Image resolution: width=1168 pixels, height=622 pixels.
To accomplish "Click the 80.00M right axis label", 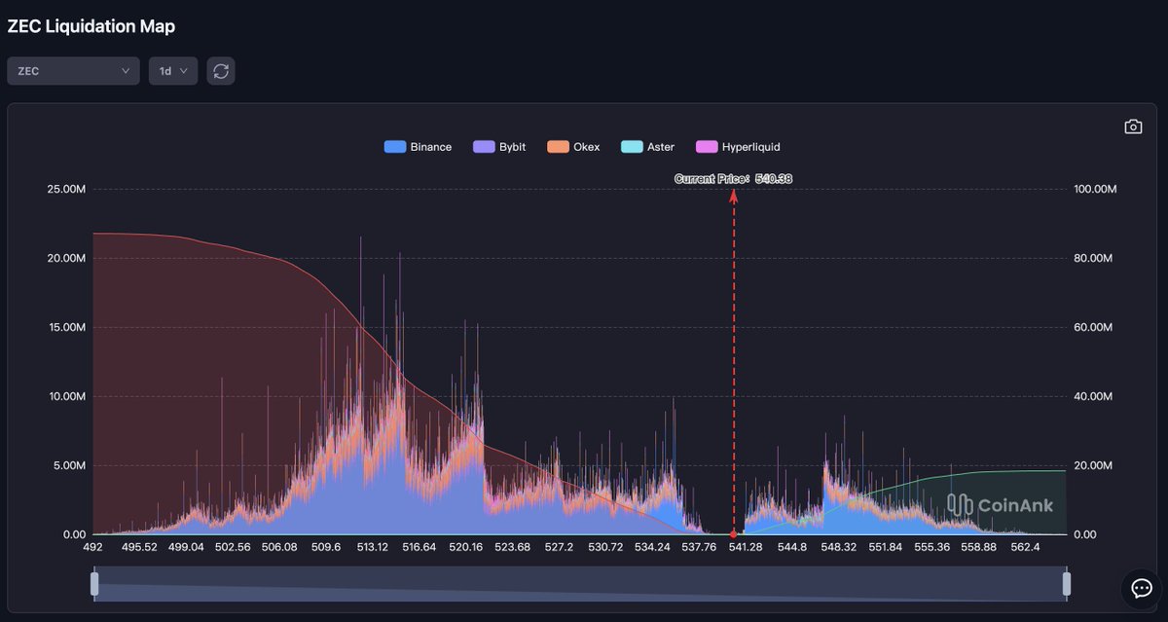I will coord(1093,258).
